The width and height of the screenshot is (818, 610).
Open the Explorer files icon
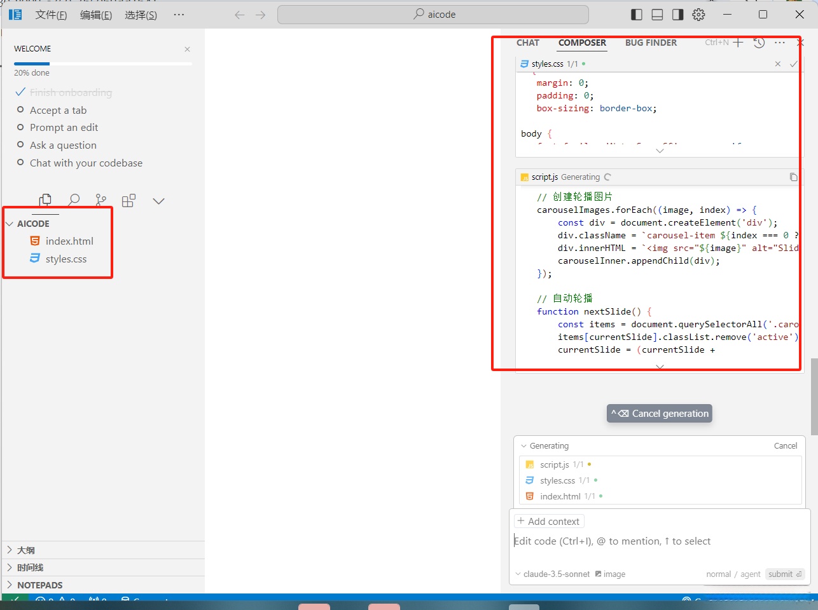click(45, 201)
